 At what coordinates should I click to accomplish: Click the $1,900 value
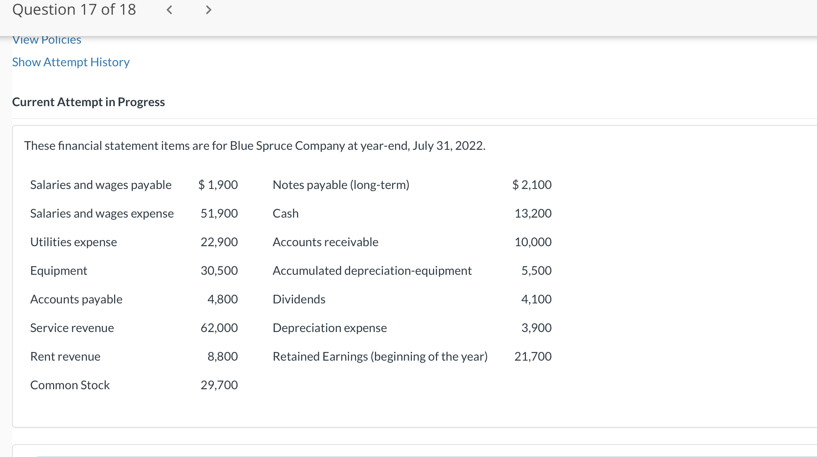[x=218, y=184]
